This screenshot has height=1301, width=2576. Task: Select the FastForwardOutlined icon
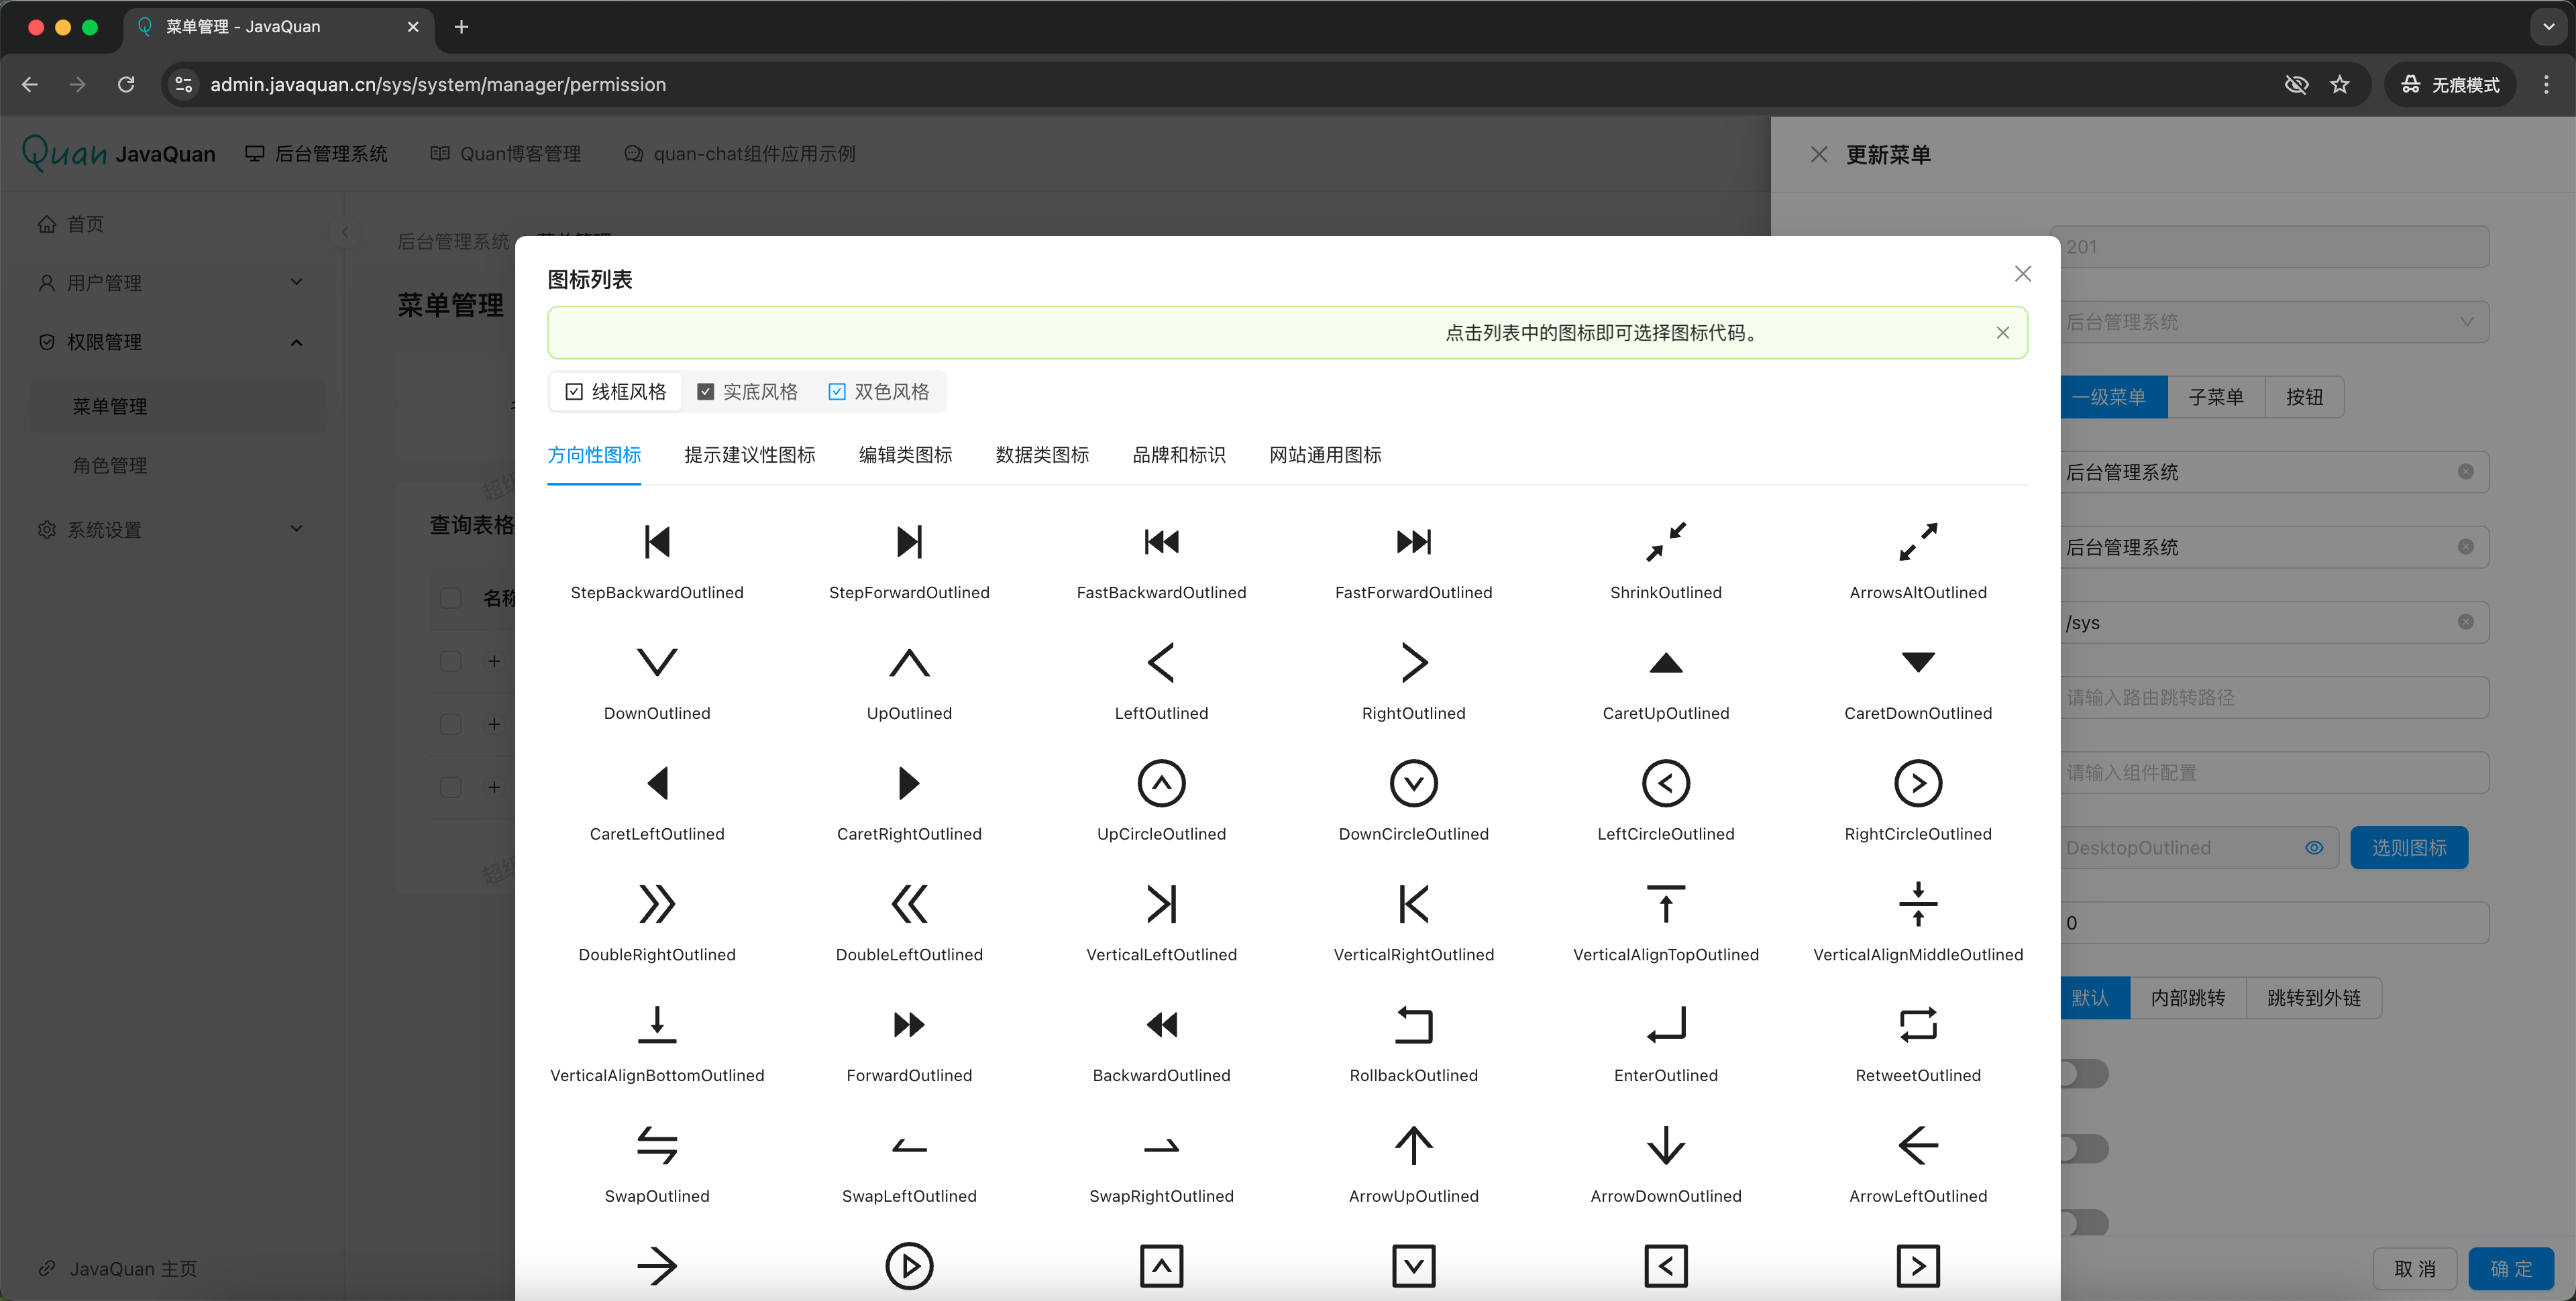tap(1413, 542)
